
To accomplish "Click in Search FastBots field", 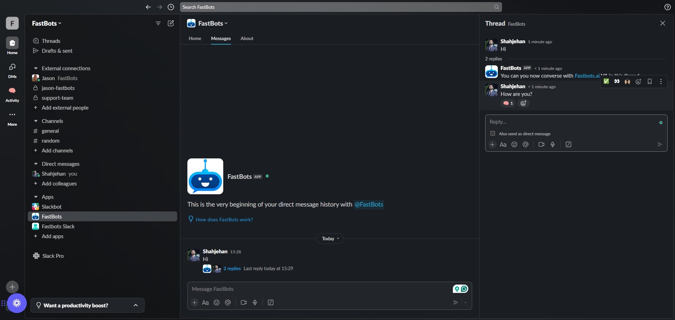I will [x=341, y=7].
